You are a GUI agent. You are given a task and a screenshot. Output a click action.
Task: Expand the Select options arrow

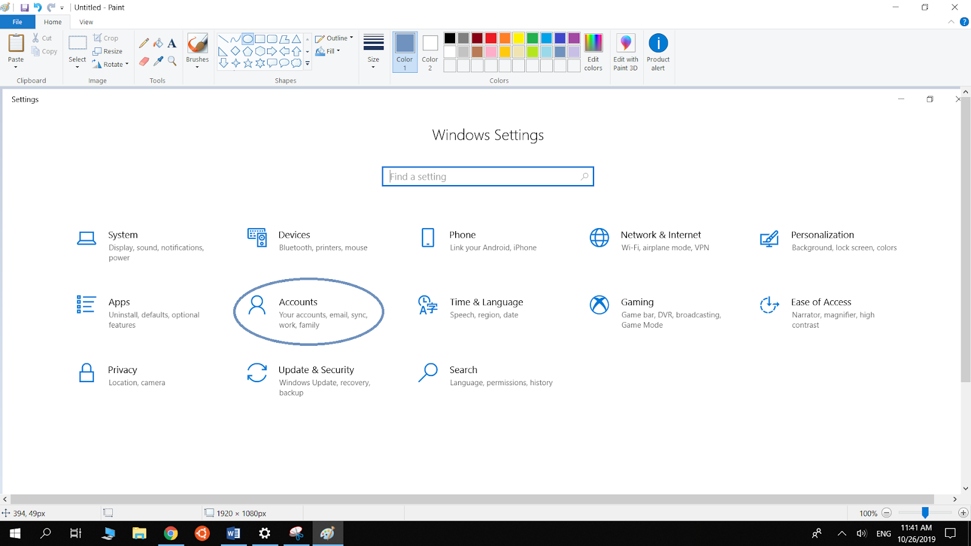coord(77,67)
